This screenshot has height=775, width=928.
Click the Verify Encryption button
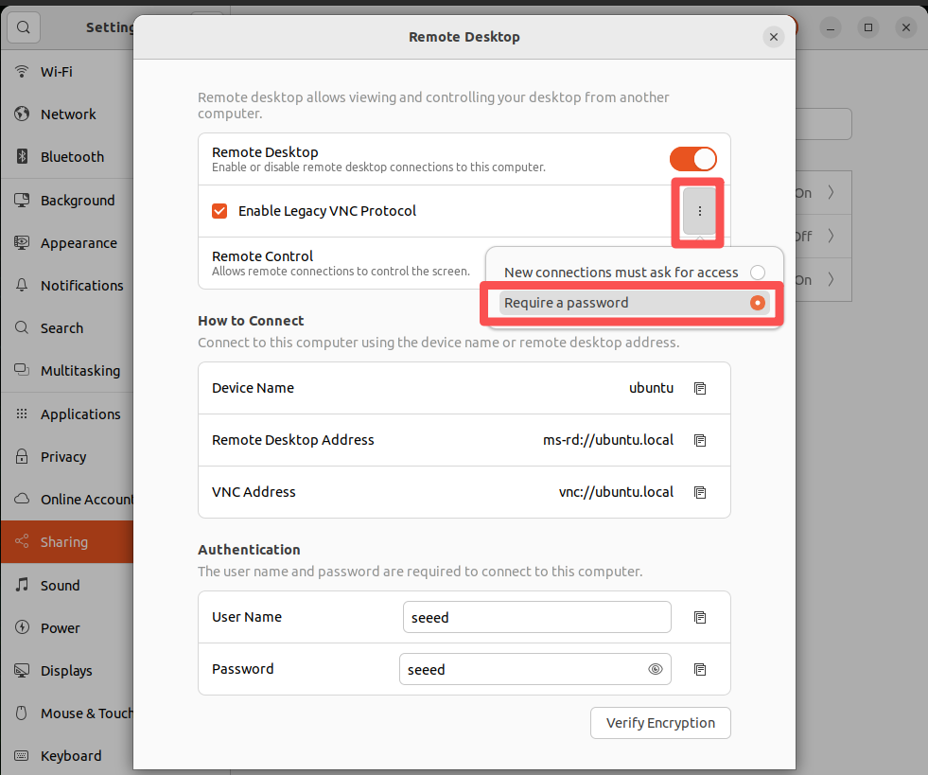pyautogui.click(x=660, y=723)
